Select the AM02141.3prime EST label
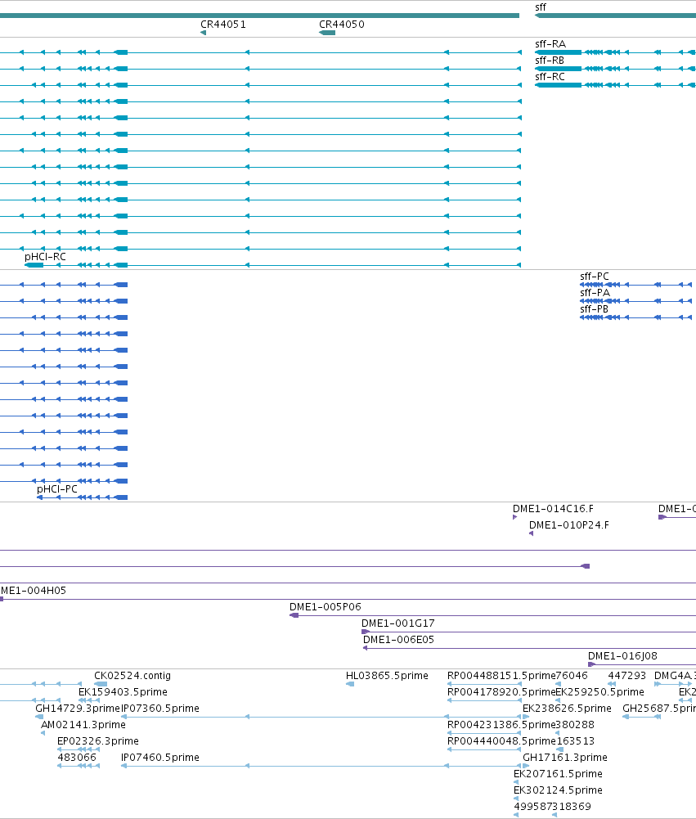The height and width of the screenshot is (819, 696). coord(83,724)
